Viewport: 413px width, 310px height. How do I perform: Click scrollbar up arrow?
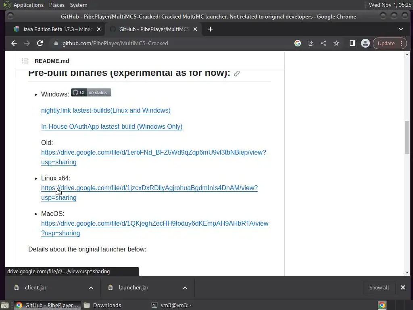pos(407,55)
